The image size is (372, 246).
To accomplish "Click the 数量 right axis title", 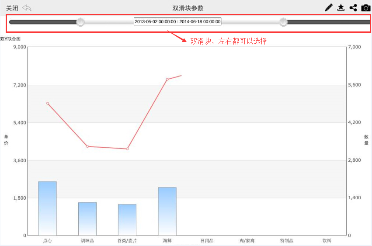I will 366,140.
